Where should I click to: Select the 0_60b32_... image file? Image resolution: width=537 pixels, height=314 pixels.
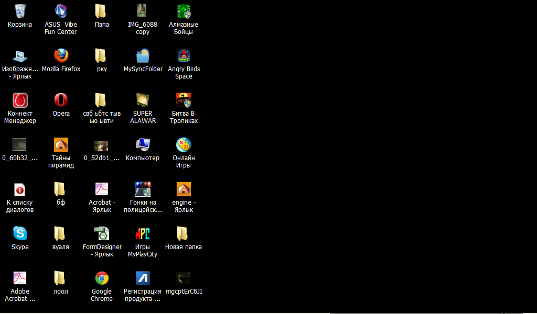click(19, 144)
